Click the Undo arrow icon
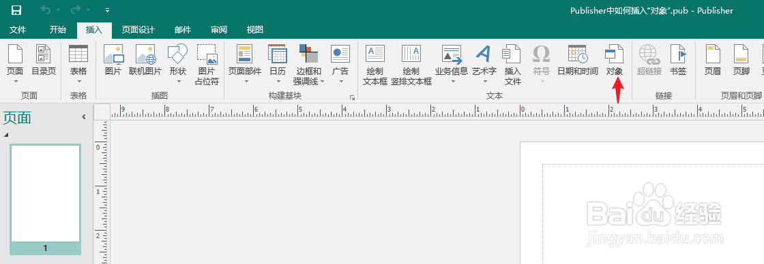 point(46,10)
